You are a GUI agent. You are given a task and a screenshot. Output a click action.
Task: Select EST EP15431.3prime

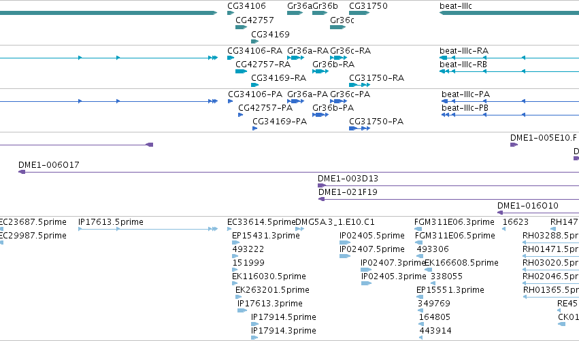266,236
